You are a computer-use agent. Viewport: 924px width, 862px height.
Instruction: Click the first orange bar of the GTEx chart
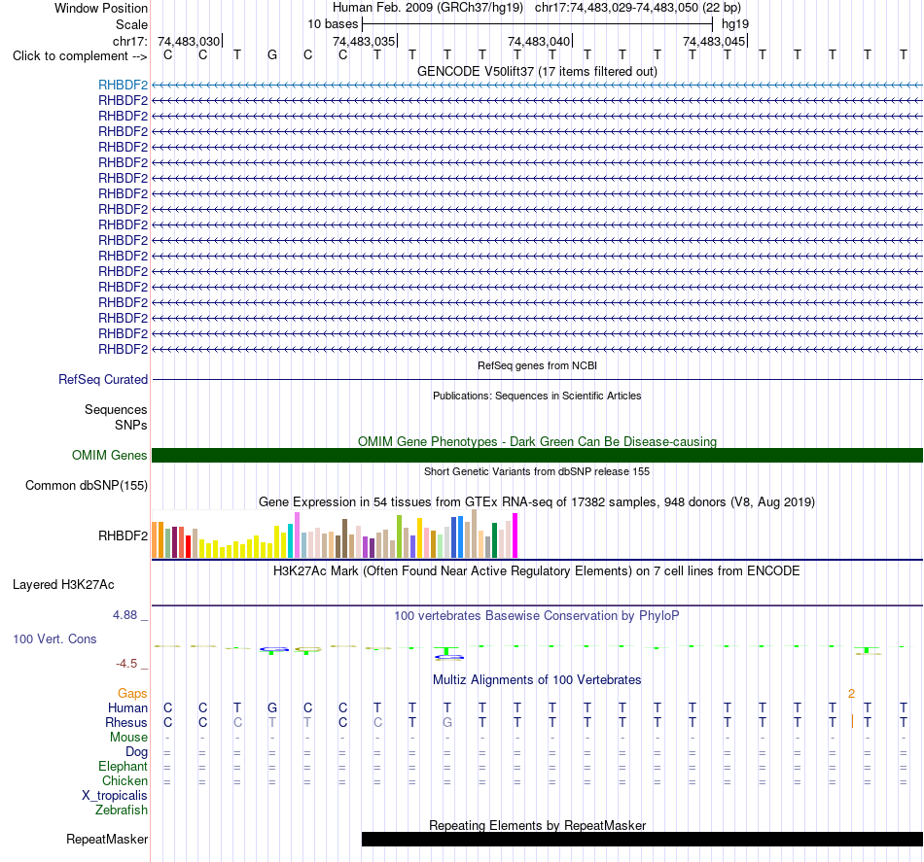tap(155, 540)
